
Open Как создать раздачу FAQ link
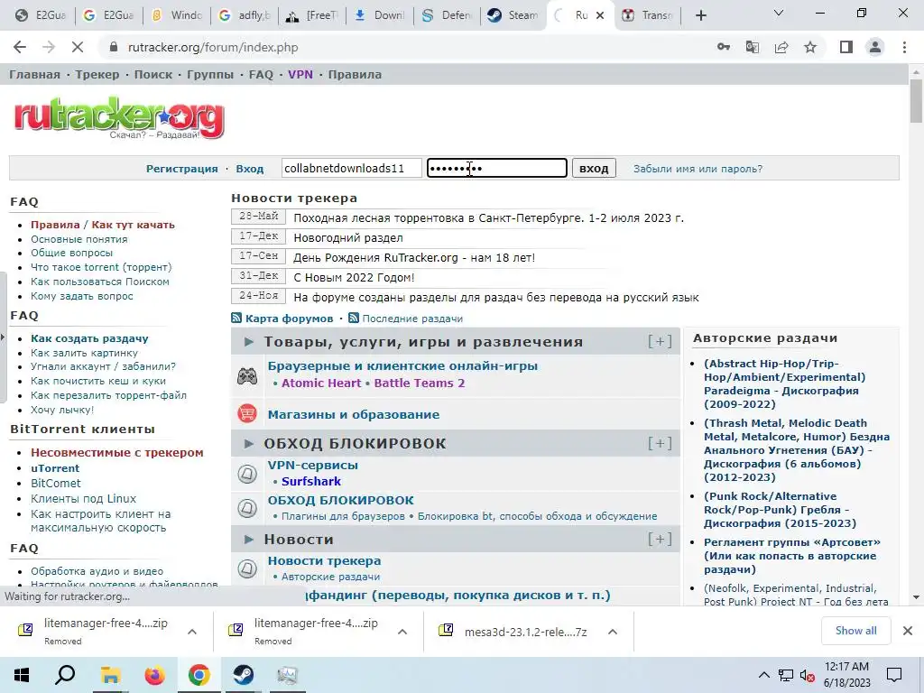coord(89,338)
